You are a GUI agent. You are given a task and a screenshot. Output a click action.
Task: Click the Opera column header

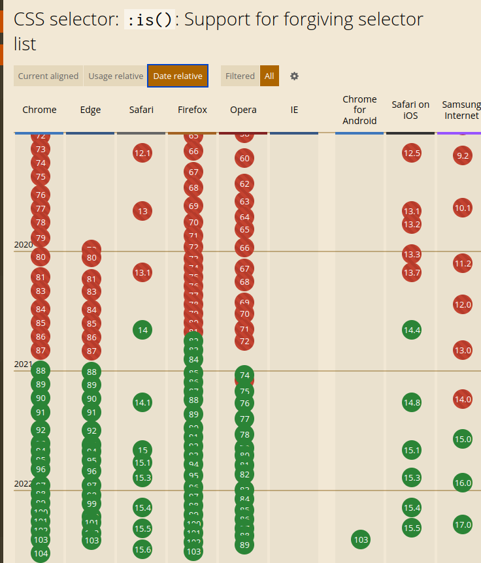coord(243,110)
